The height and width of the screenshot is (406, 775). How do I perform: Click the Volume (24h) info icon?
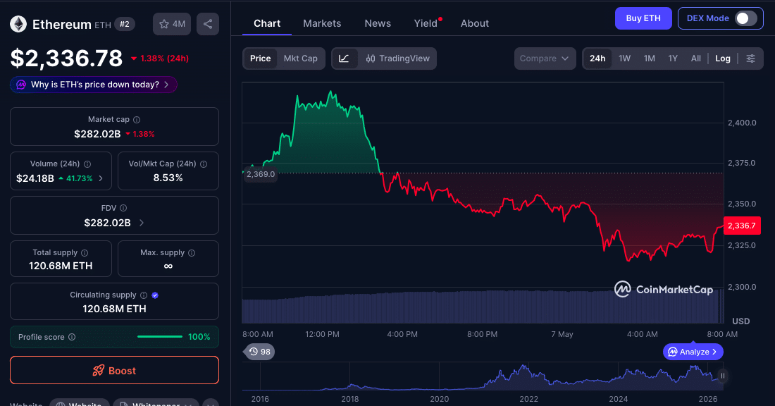87,164
